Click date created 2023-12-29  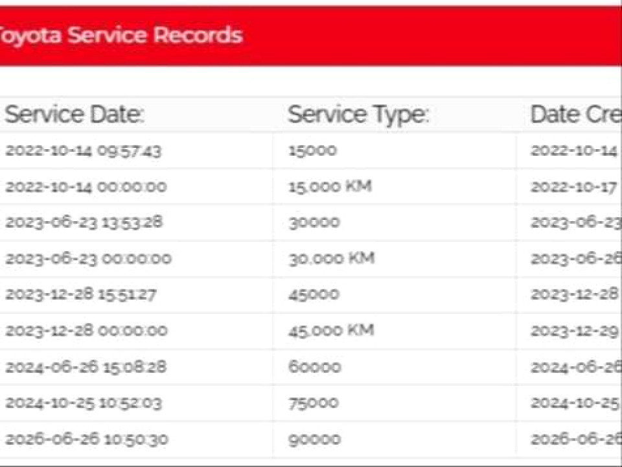click(x=575, y=330)
